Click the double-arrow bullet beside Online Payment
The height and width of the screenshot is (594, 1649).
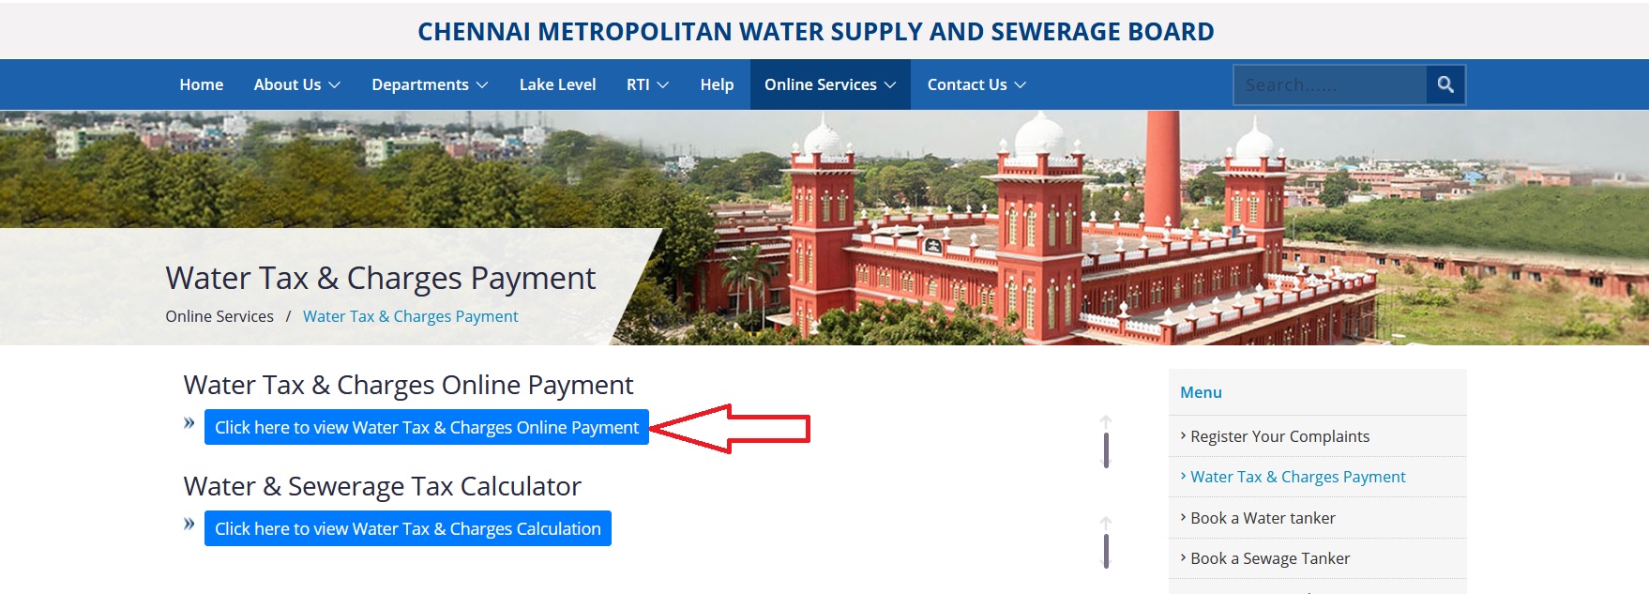(189, 423)
